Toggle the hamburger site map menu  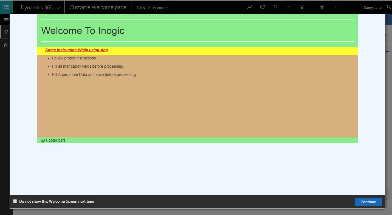(6, 19)
